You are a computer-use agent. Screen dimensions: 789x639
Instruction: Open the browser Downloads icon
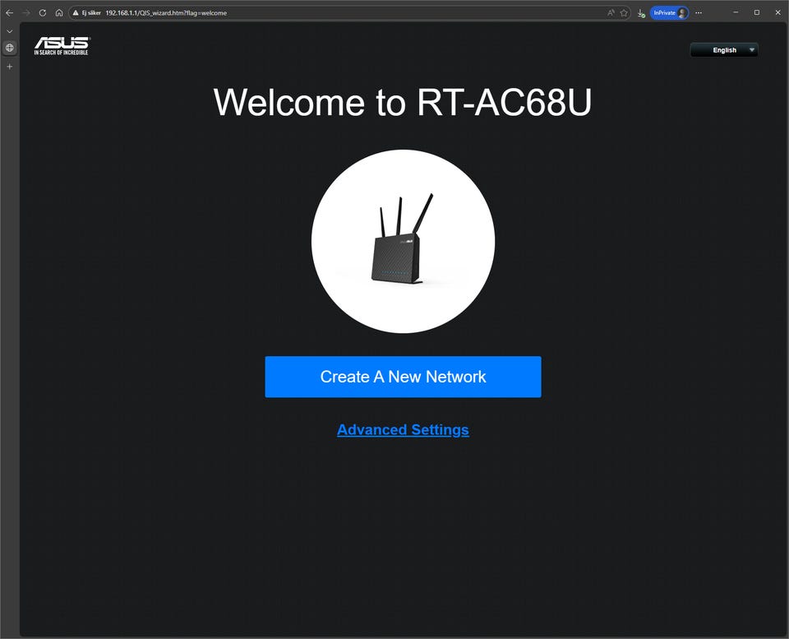[641, 13]
